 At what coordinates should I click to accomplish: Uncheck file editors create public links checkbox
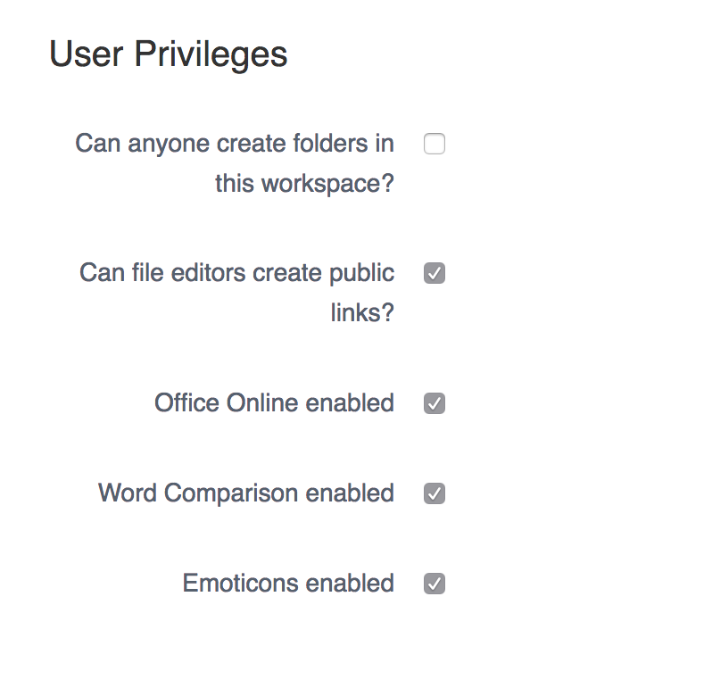(435, 273)
